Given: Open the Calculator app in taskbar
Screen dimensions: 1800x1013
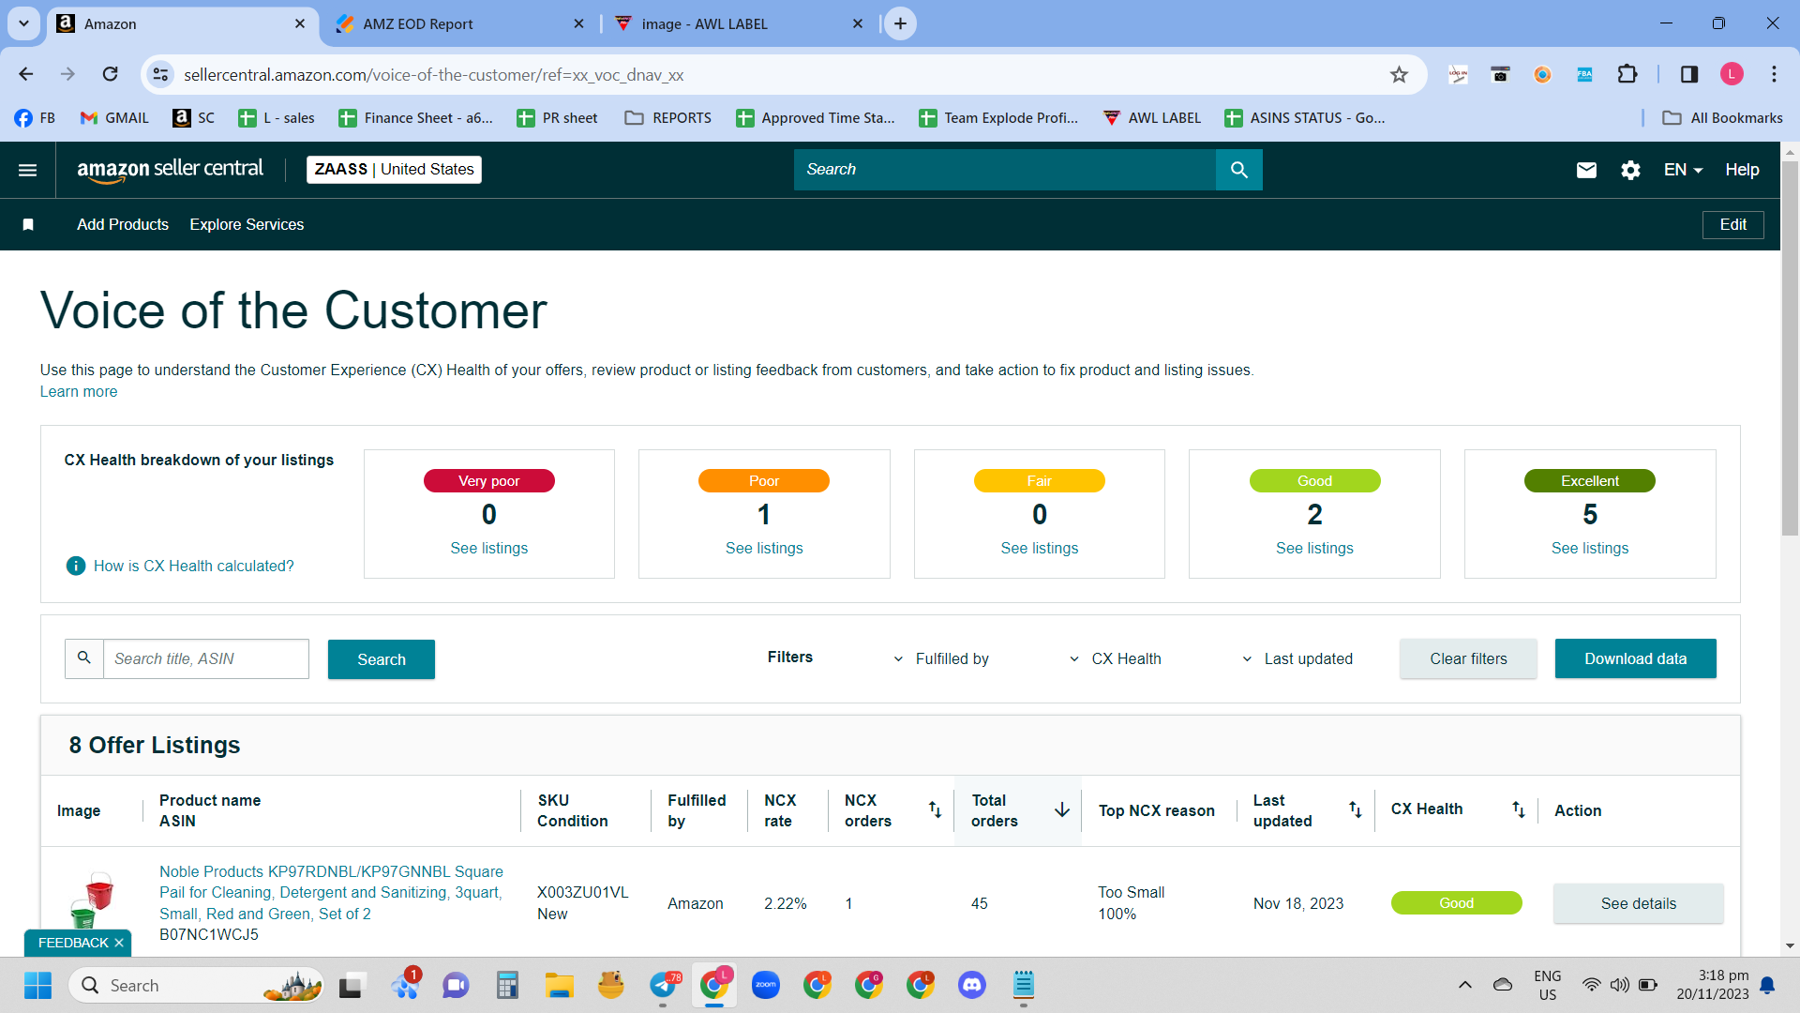Looking at the screenshot, I should pos(507,985).
